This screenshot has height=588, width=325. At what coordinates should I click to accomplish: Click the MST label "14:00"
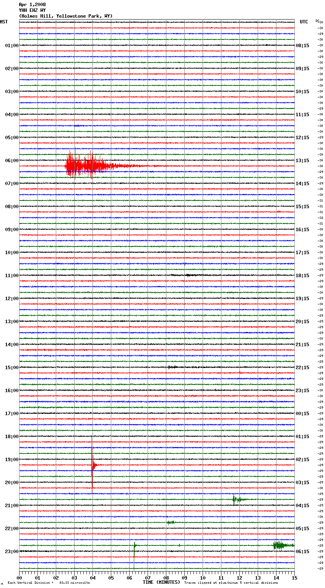[x=12, y=345]
